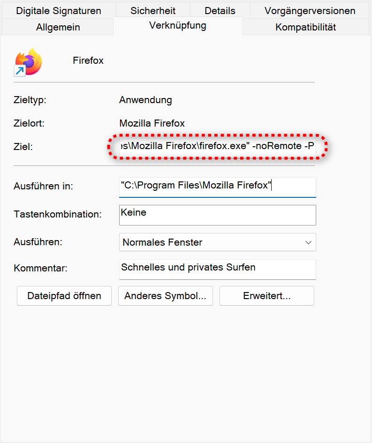Open the Erweitert... advanced settings
The image size is (372, 443).
point(266,296)
